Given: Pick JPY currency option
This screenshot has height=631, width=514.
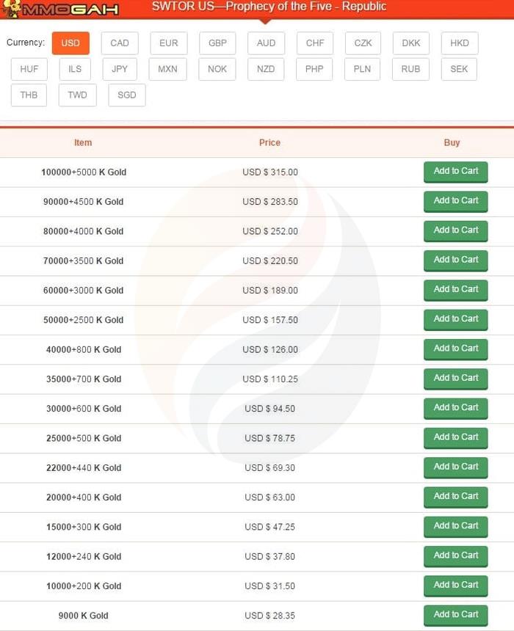Looking at the screenshot, I should [120, 69].
